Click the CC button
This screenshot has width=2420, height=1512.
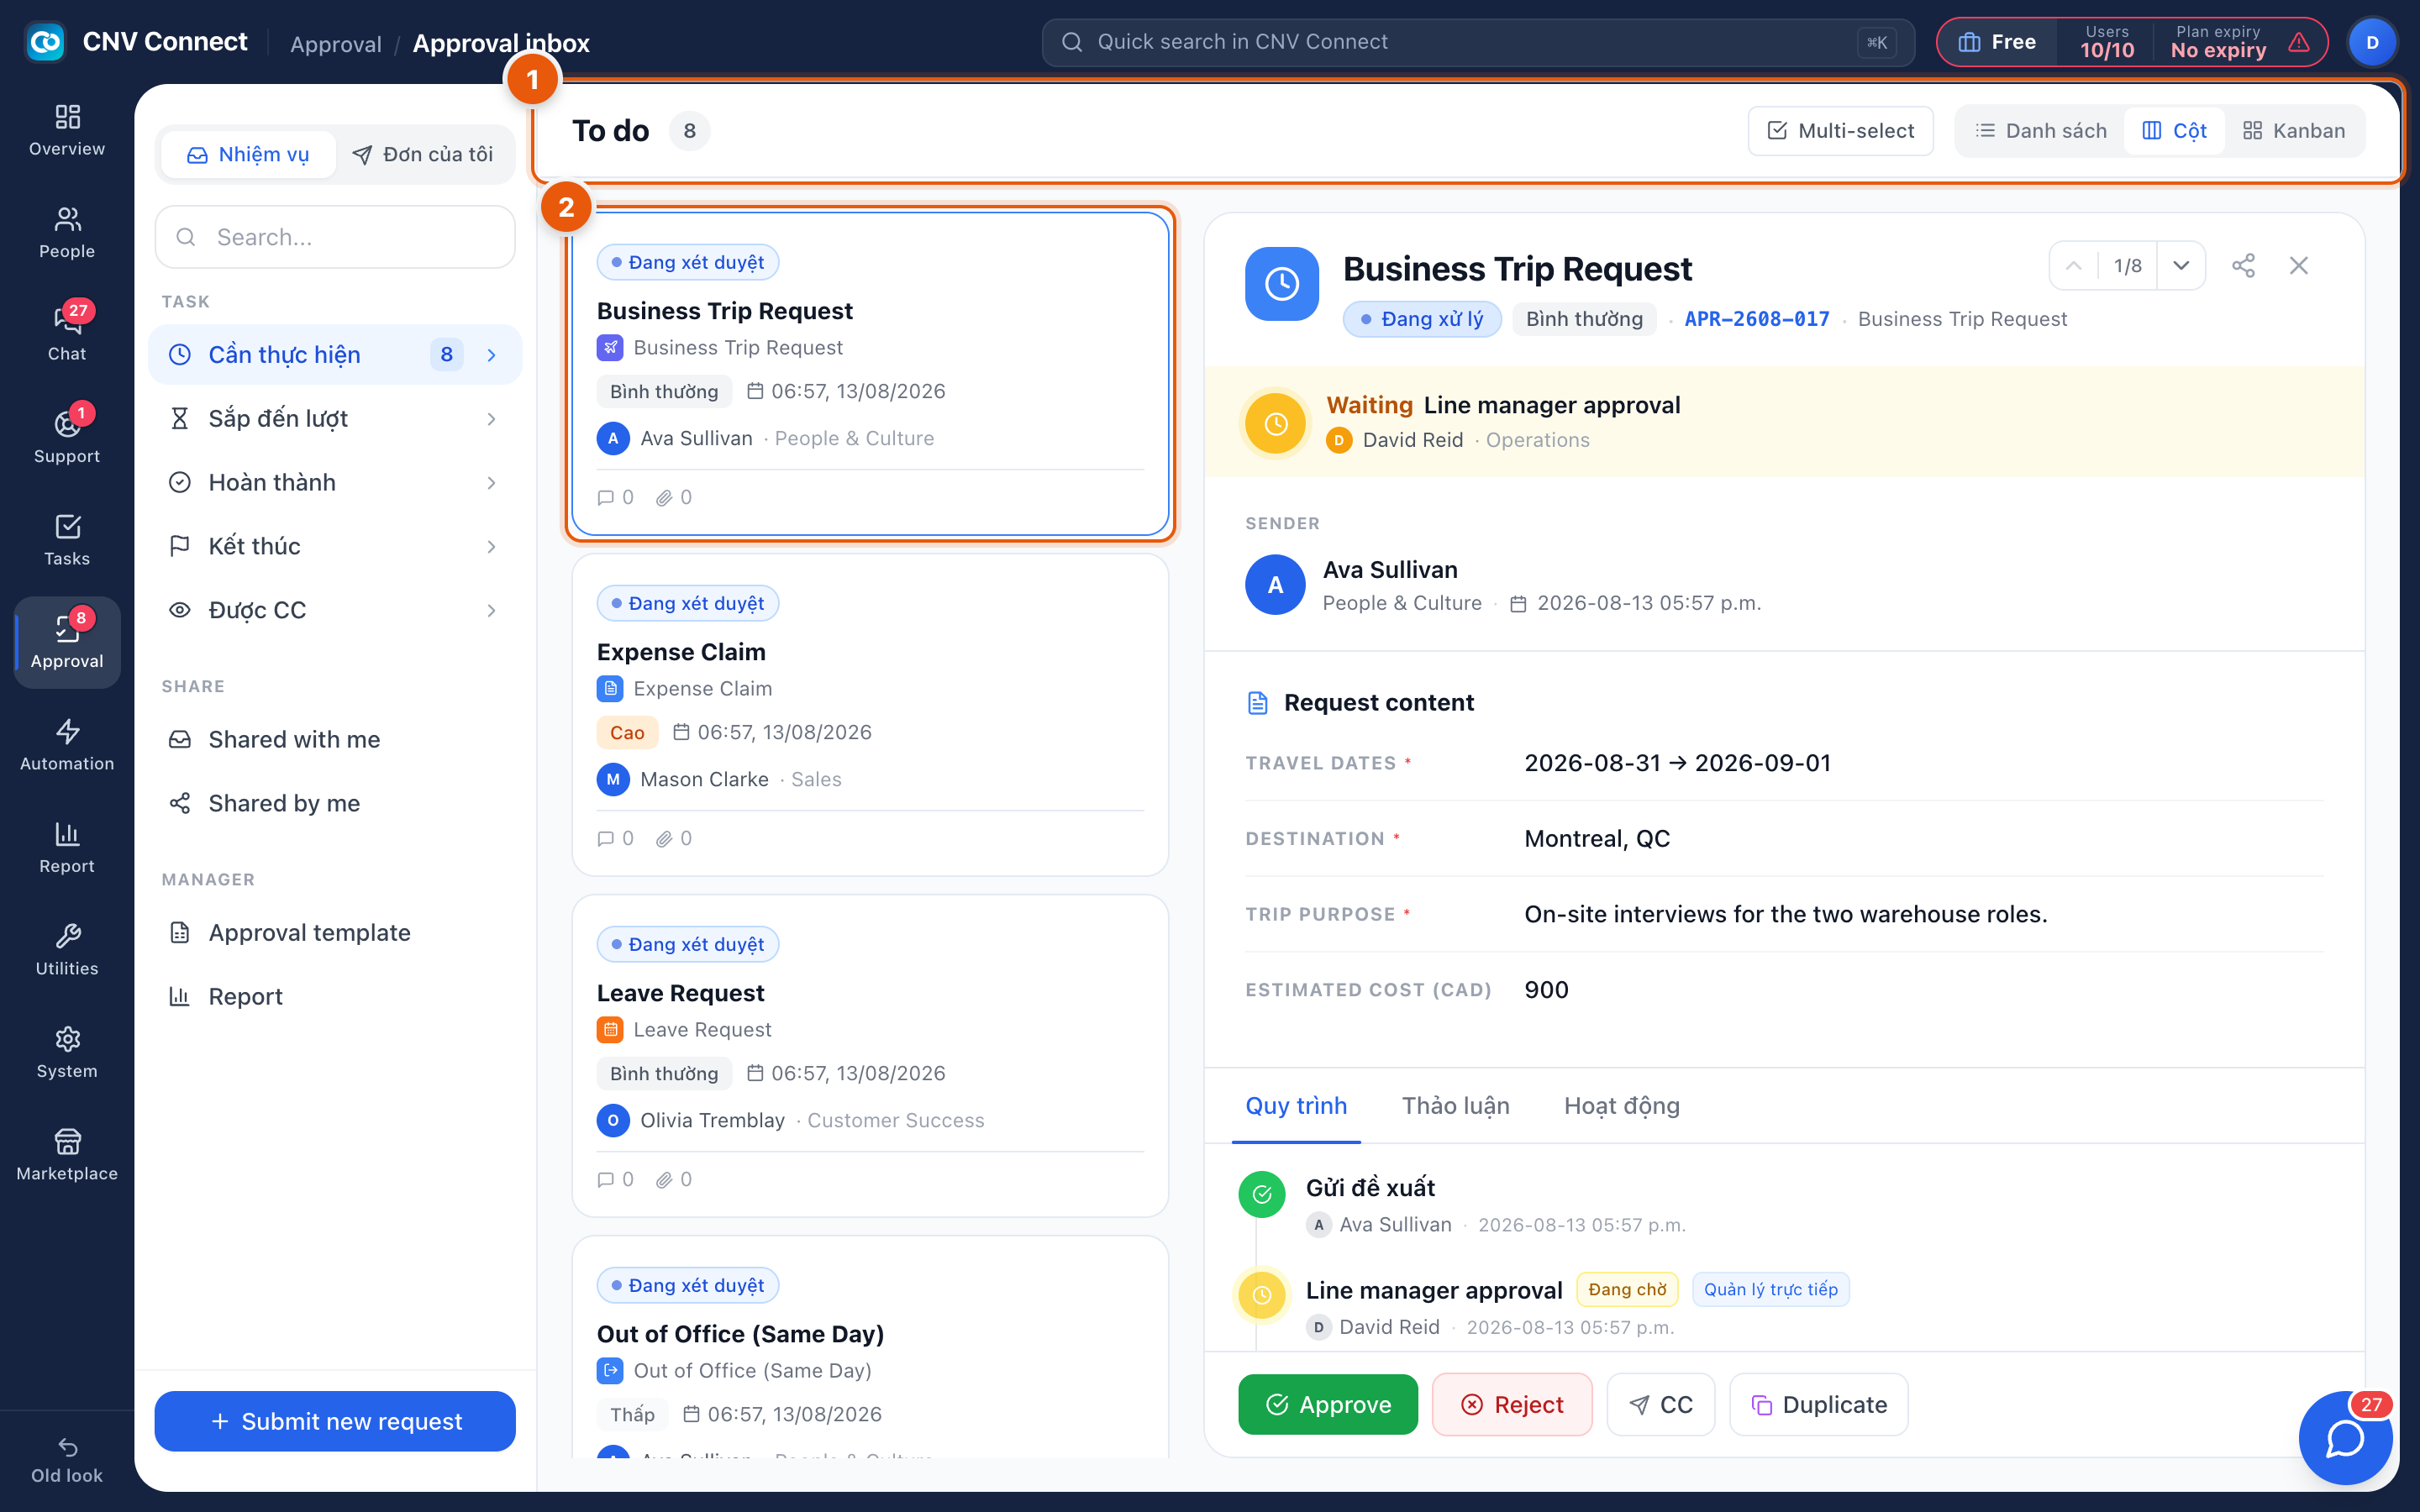click(x=1660, y=1405)
